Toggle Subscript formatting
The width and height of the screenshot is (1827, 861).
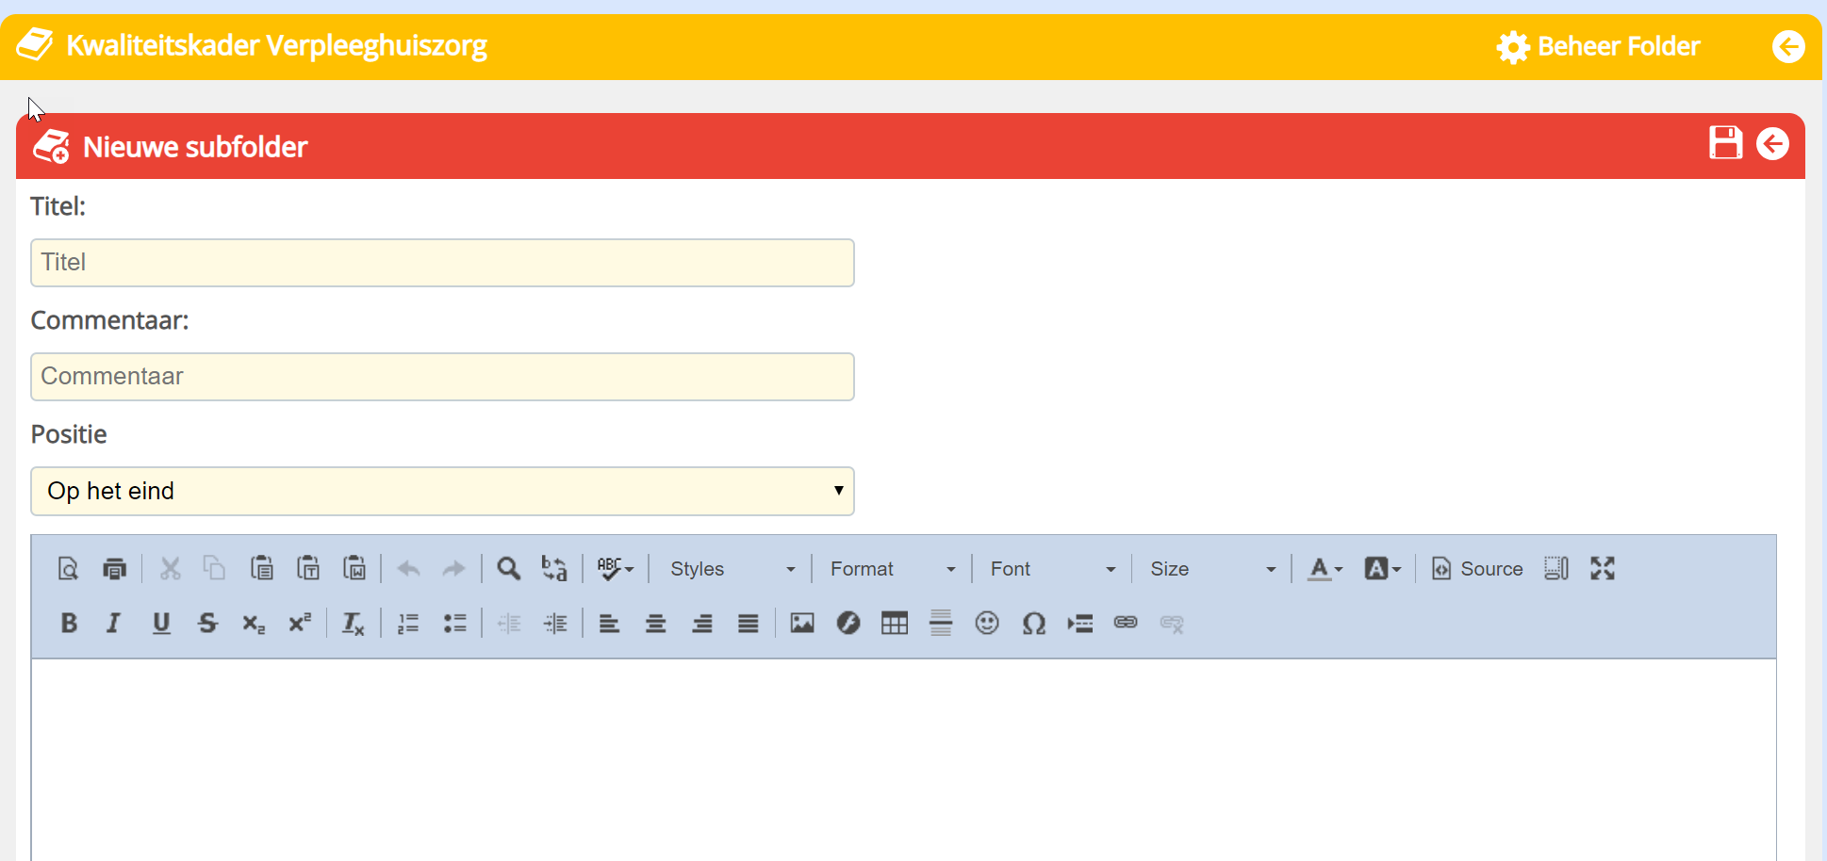254,624
